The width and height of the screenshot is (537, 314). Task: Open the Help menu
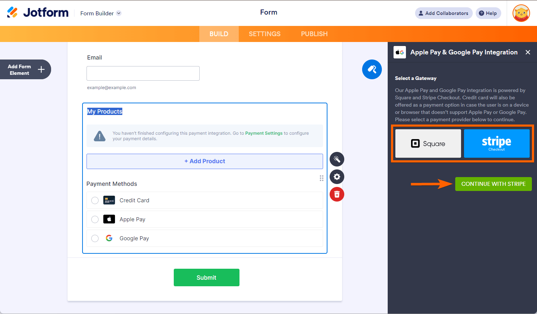click(488, 13)
